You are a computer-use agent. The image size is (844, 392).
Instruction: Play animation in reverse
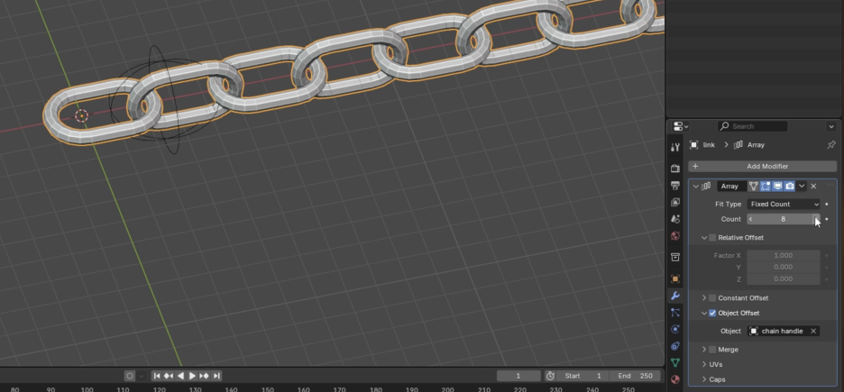(180, 376)
